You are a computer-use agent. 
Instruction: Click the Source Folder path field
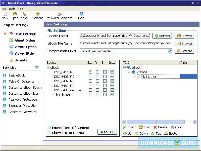[x=115, y=36]
